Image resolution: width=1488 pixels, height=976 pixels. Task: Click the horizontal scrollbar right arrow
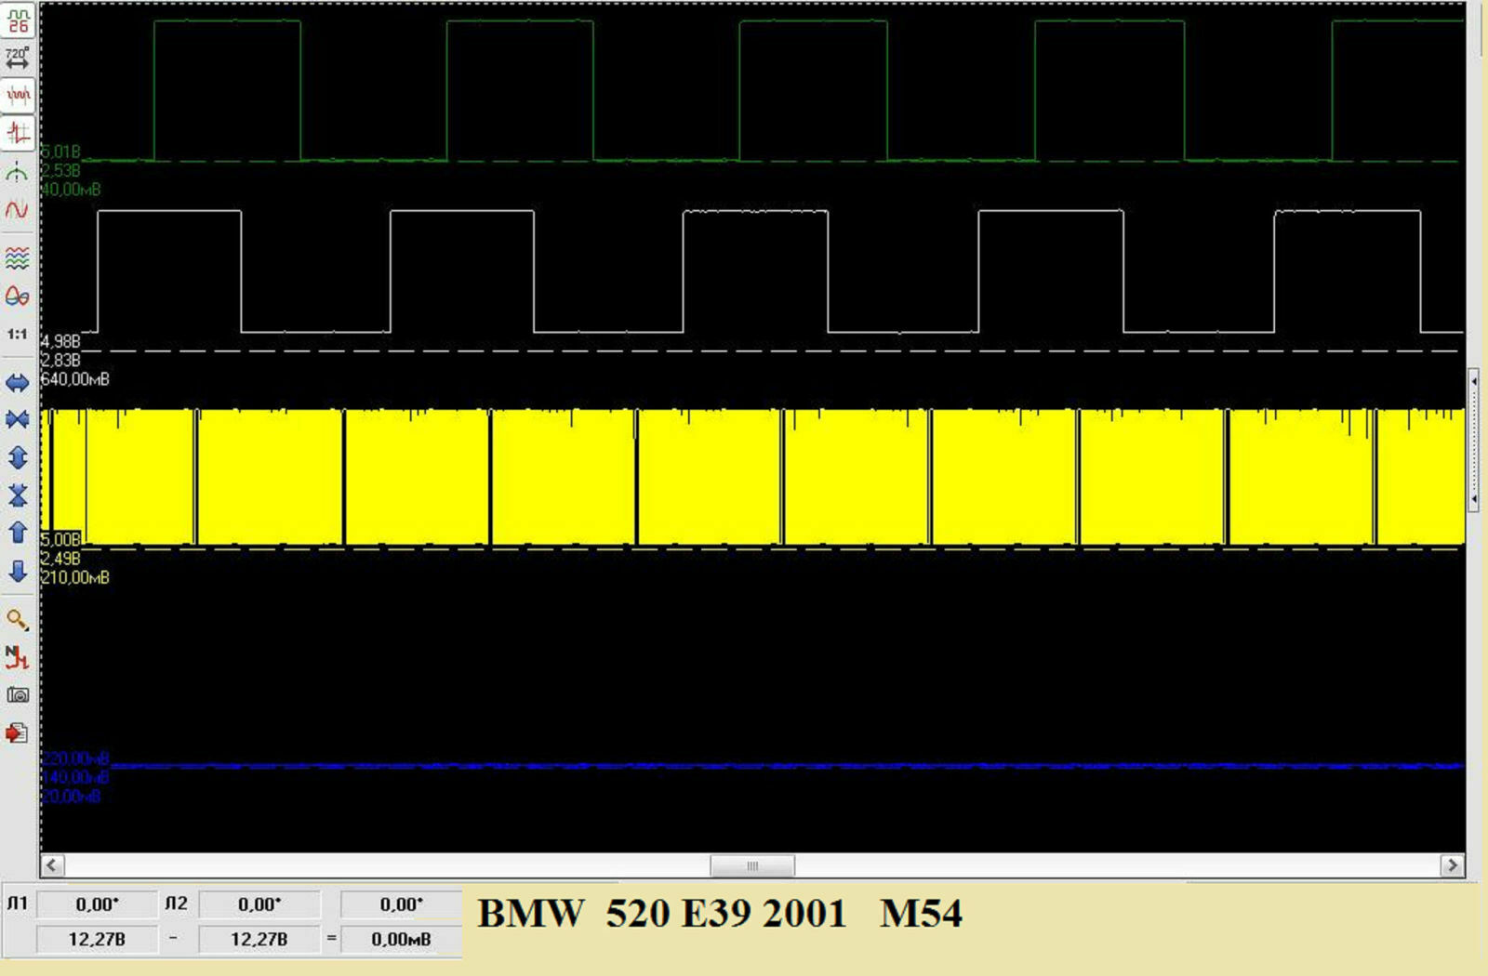(x=1452, y=865)
